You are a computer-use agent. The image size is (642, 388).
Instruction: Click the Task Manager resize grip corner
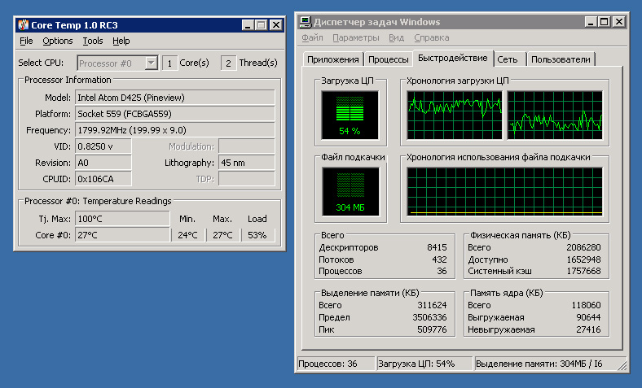tap(622, 364)
